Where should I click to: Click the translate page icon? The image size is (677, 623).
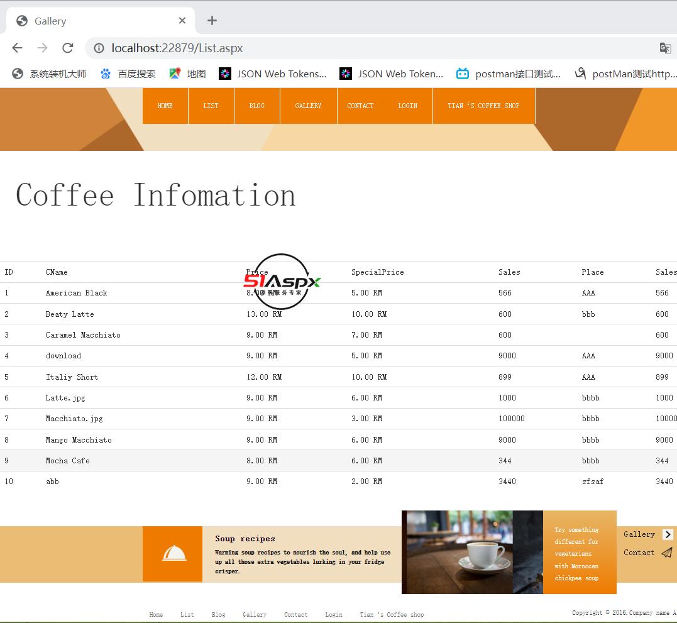(664, 48)
